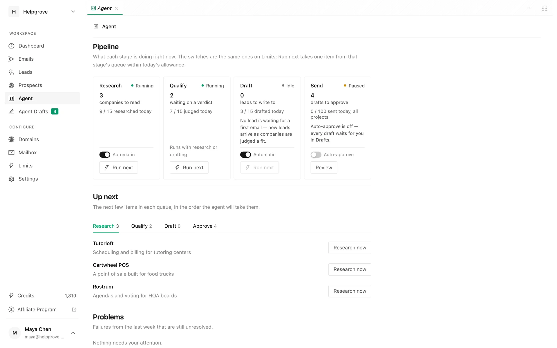This screenshot has width=557, height=348.
Task: Open Prospects from the sidebar
Action: point(42,85)
